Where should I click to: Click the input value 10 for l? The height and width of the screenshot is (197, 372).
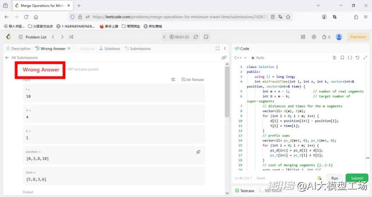[28, 96]
